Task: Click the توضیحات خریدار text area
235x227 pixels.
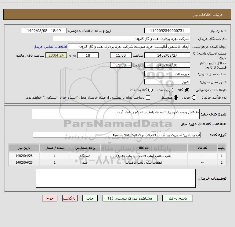Action: tap(116, 178)
